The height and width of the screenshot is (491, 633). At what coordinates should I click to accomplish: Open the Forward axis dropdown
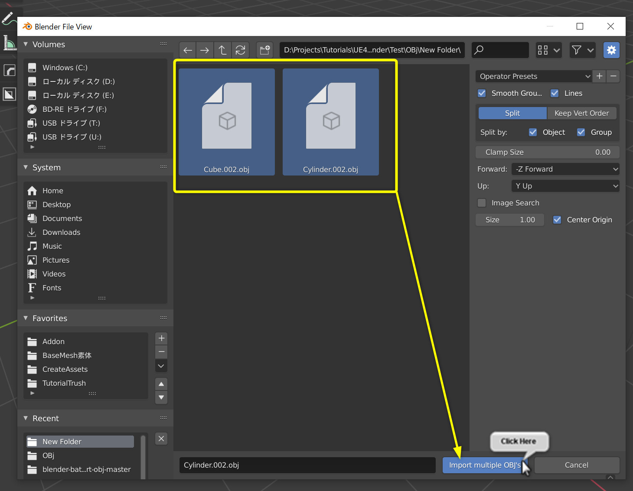coord(565,169)
